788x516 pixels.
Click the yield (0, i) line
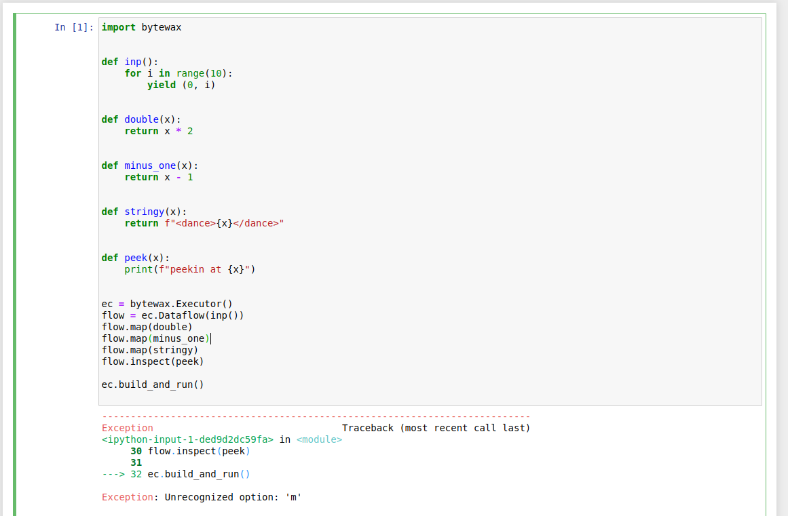tap(181, 85)
